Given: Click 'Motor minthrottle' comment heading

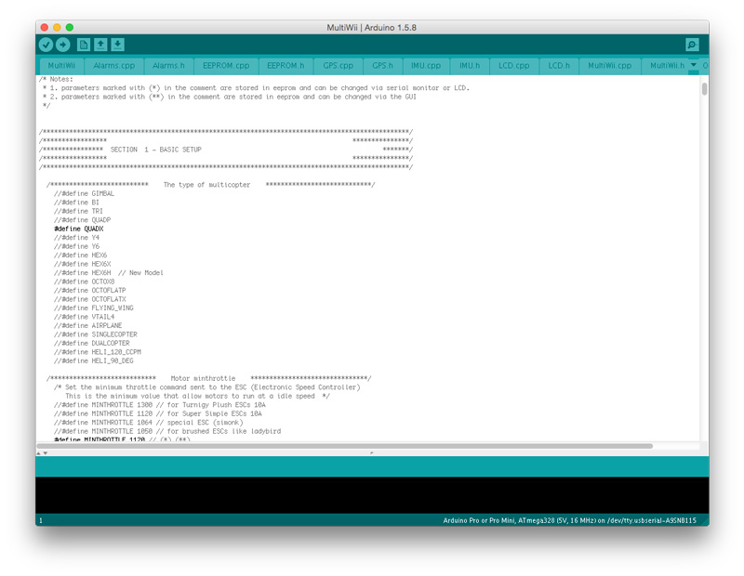Looking at the screenshot, I should point(203,378).
